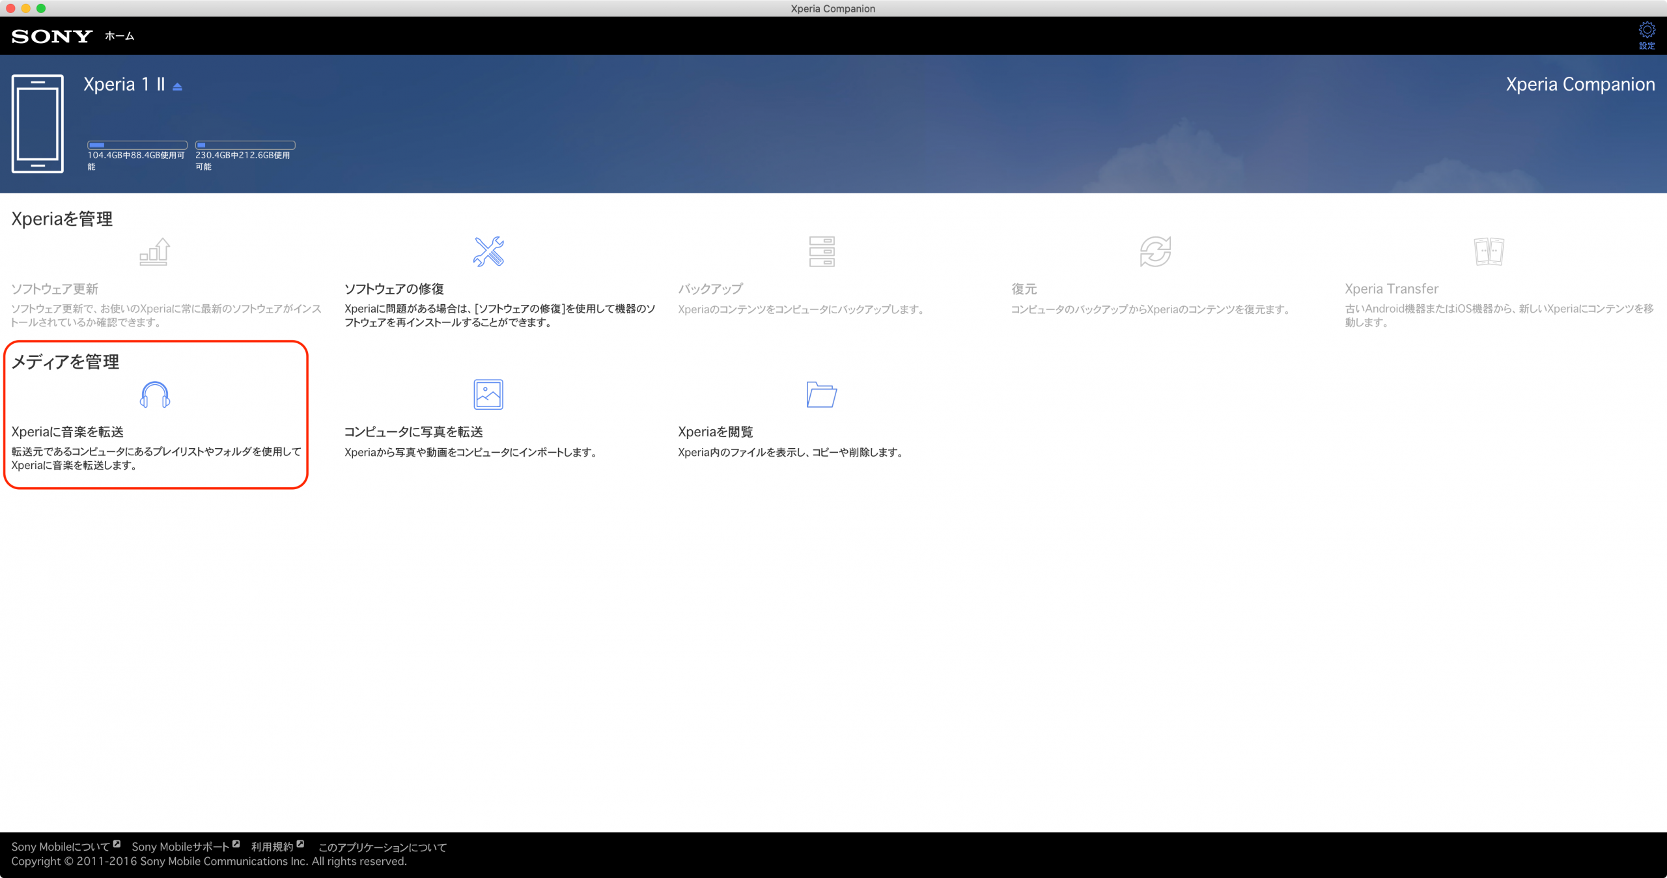
Task: Click the Xperia Companion banner title
Action: coord(1580,85)
